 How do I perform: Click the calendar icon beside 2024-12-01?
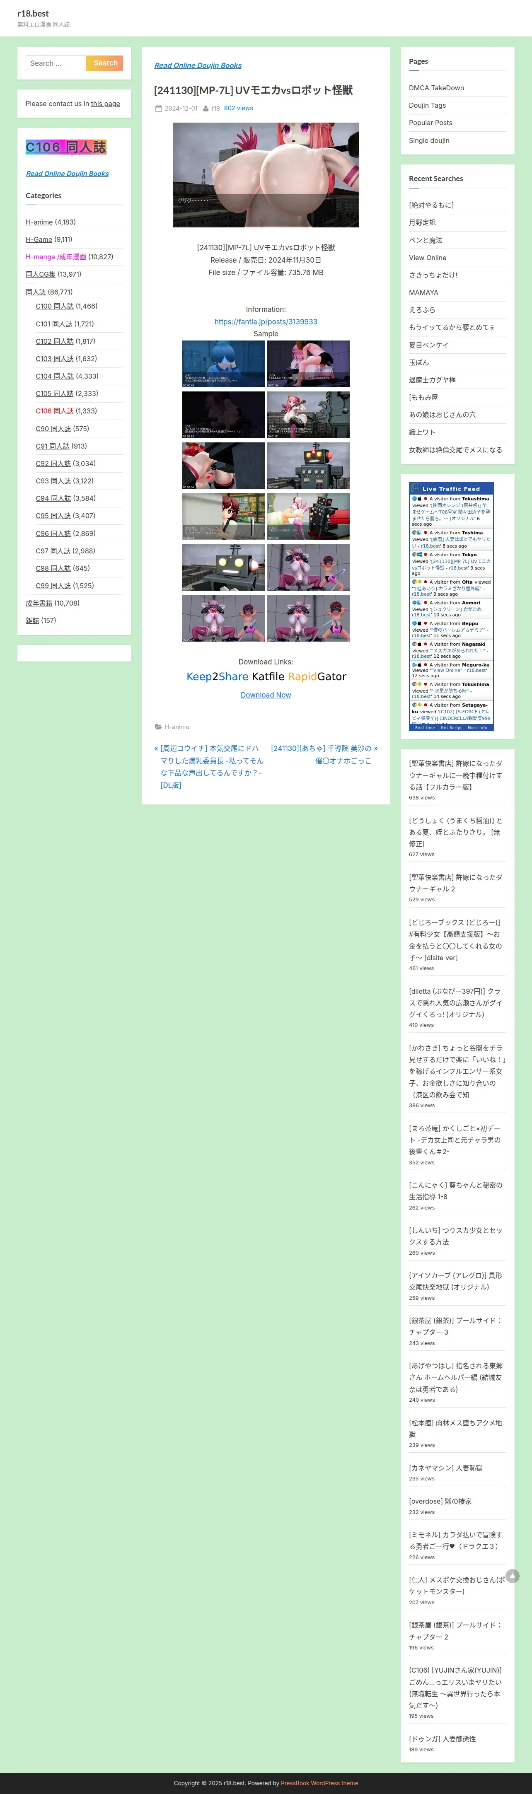158,109
